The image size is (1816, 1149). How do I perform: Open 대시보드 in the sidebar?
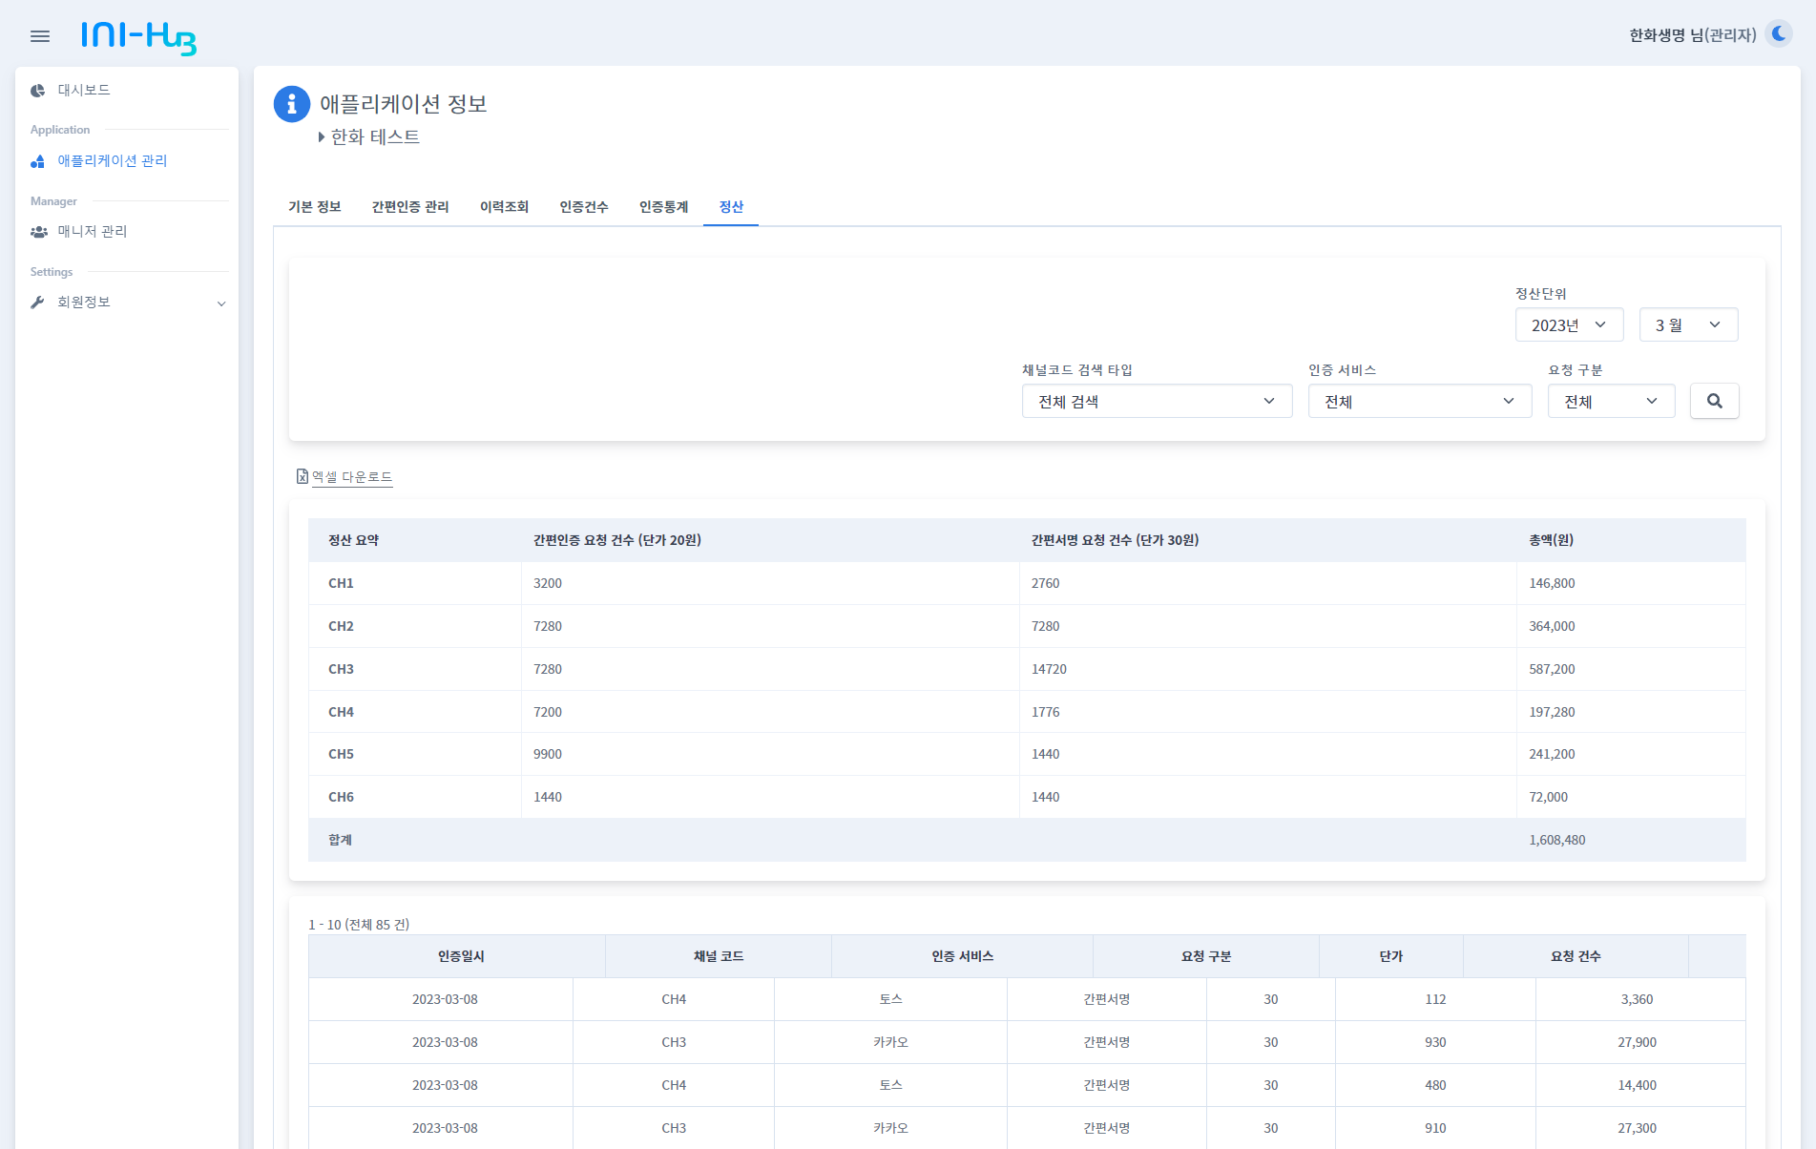click(x=84, y=90)
